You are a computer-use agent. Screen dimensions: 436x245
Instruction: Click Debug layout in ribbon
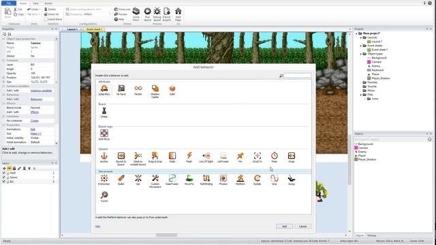point(157,14)
